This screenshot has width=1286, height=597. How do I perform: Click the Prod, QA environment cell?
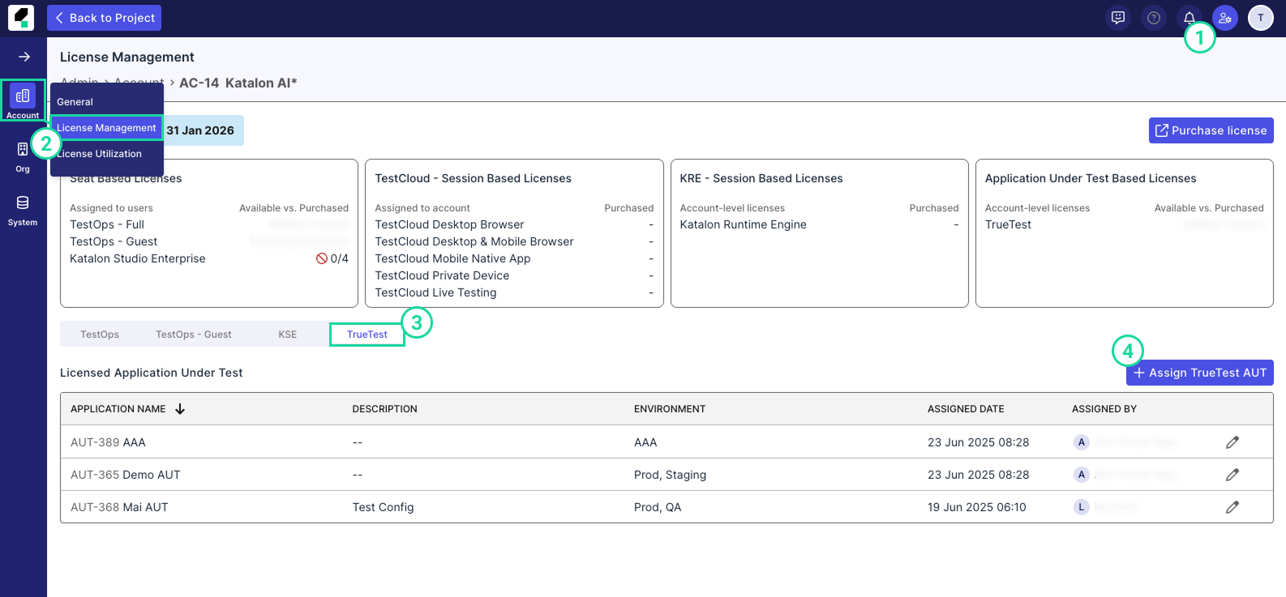tap(658, 507)
